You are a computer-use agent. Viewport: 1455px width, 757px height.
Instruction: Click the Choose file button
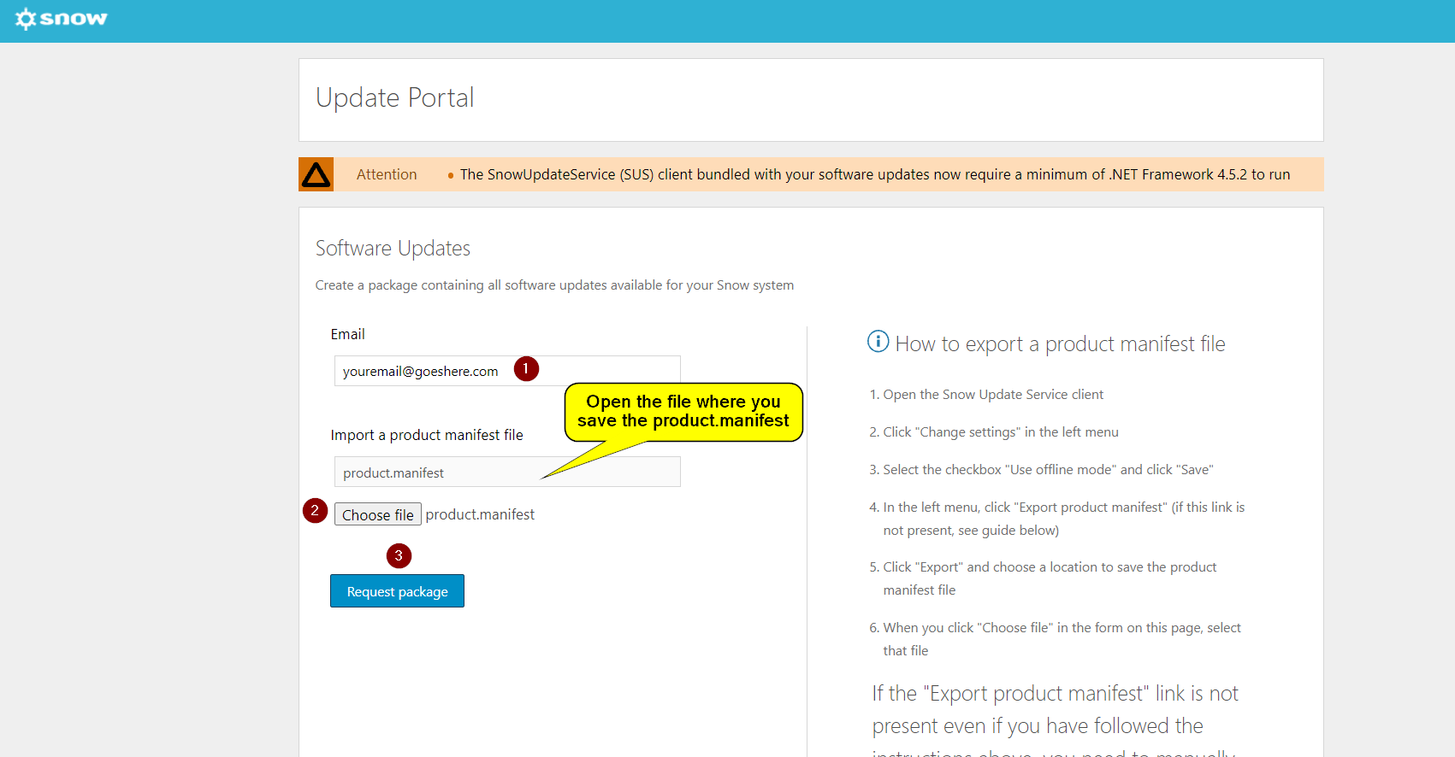pos(377,514)
